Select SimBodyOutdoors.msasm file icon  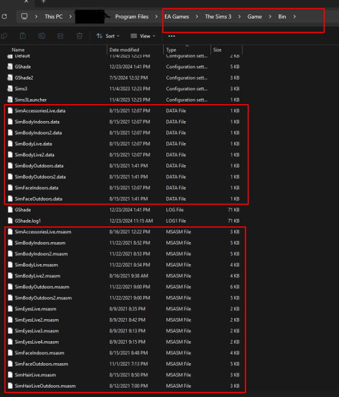click(10, 287)
